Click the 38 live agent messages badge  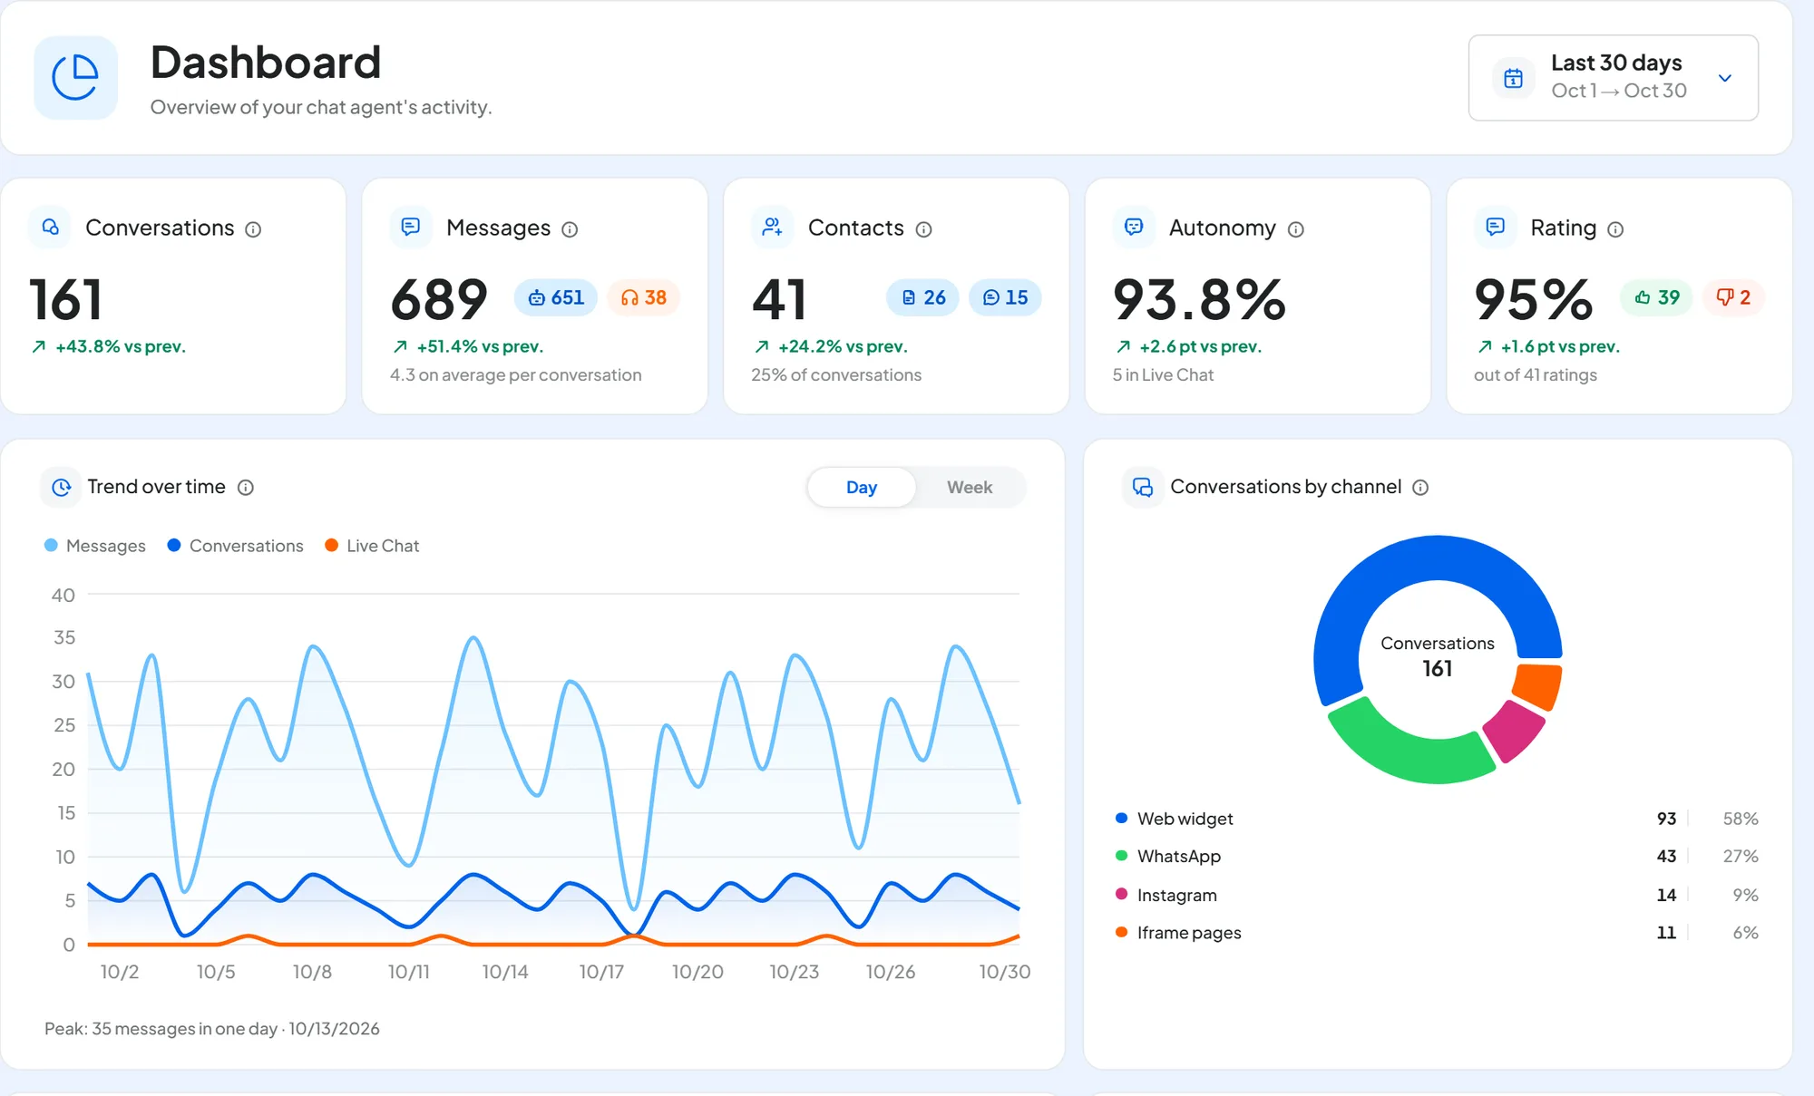[x=643, y=297]
